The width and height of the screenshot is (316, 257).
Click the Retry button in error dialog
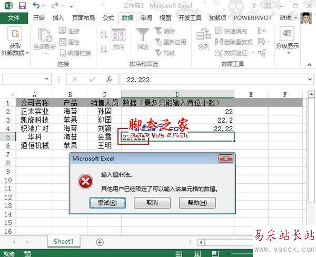[107, 203]
